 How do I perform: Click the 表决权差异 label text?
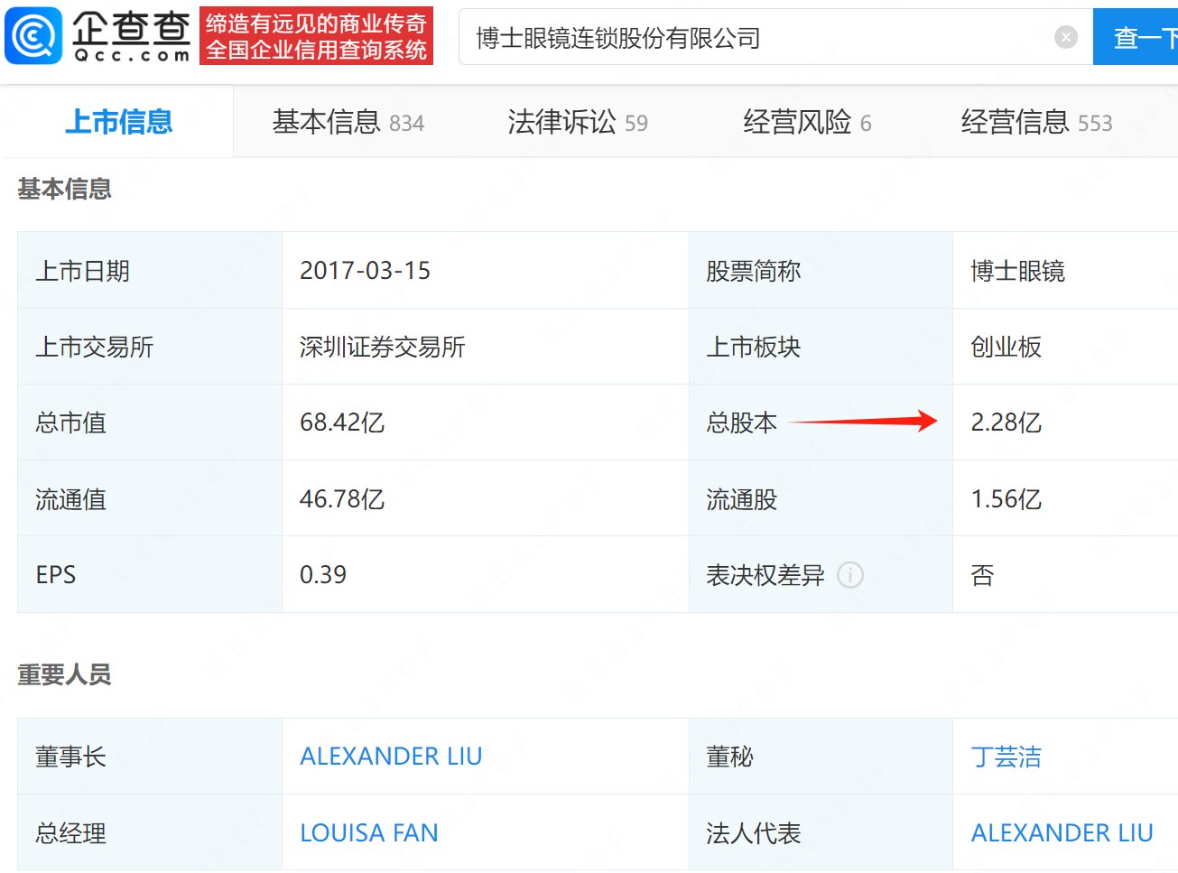pyautogui.click(x=765, y=575)
